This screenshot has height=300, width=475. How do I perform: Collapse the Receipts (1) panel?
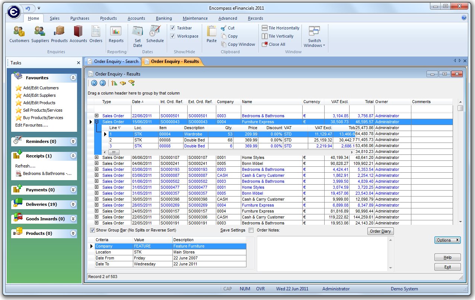pyautogui.click(x=73, y=156)
